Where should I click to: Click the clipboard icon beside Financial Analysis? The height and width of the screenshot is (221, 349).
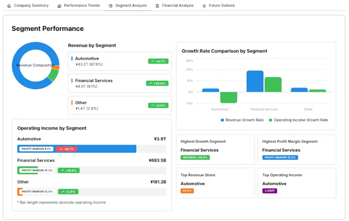(157, 6)
